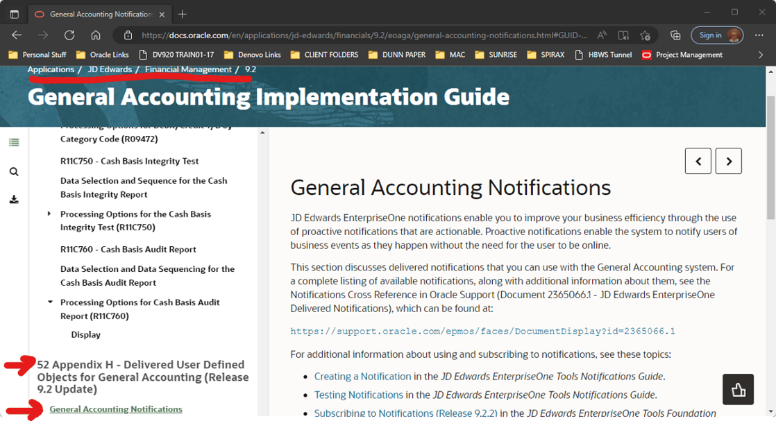Click the download icon in left sidebar

point(14,200)
